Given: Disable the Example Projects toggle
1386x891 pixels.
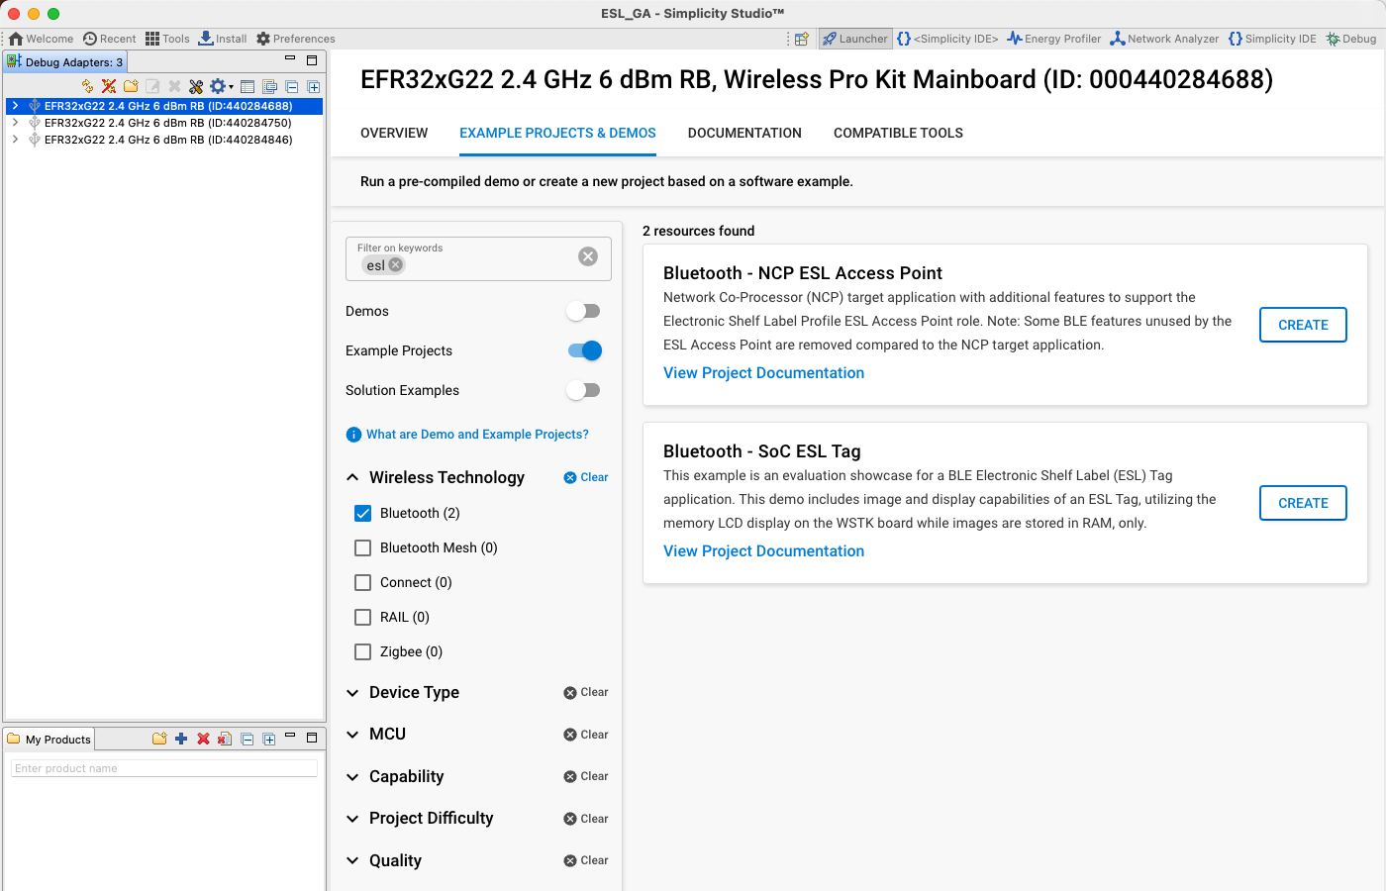Looking at the screenshot, I should point(583,350).
